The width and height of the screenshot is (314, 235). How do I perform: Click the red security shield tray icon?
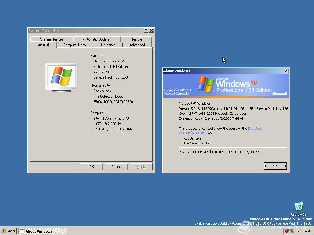pyautogui.click(x=287, y=231)
